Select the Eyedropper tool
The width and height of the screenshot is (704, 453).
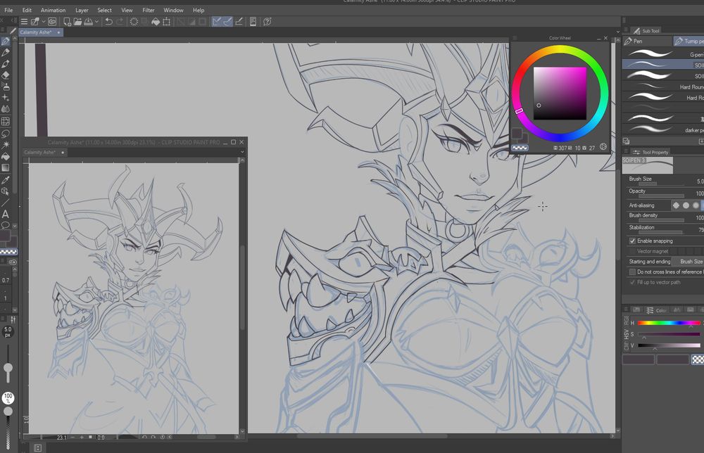click(6, 180)
